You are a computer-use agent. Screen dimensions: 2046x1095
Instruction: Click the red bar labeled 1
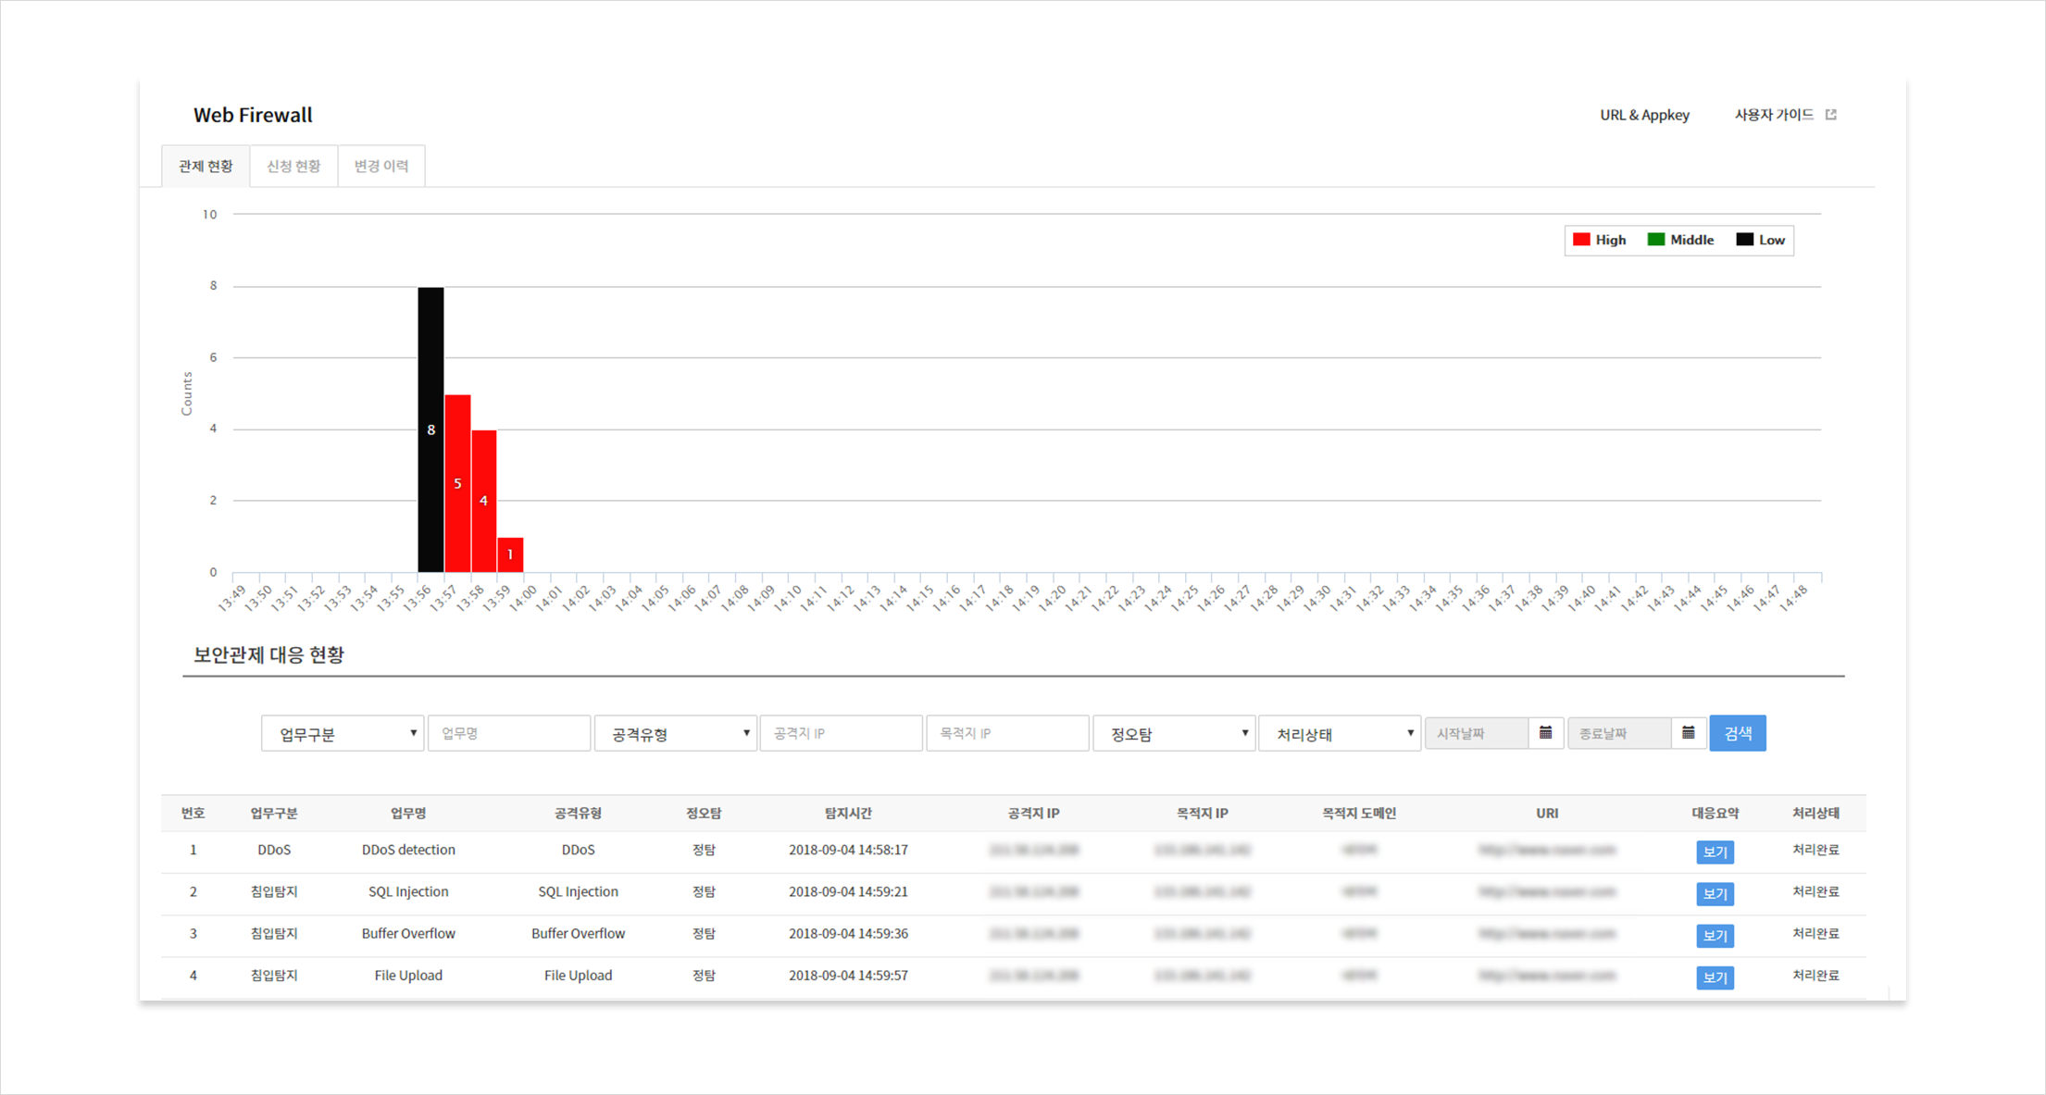point(510,554)
